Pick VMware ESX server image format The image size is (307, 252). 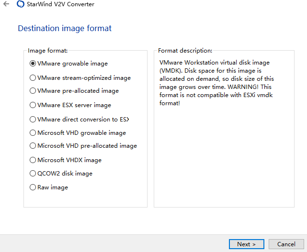point(70,105)
